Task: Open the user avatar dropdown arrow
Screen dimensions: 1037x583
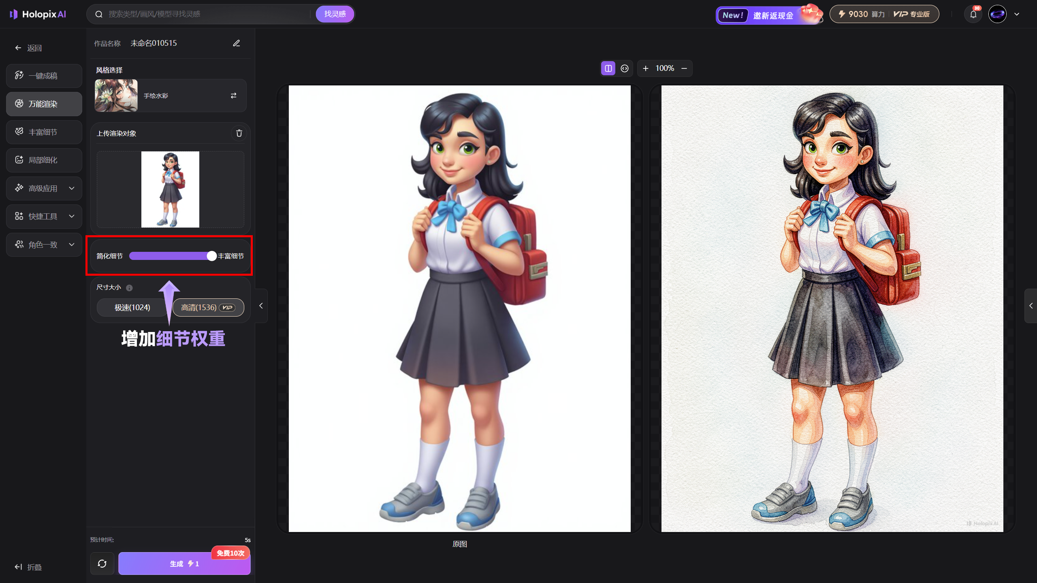Action: click(x=1017, y=14)
